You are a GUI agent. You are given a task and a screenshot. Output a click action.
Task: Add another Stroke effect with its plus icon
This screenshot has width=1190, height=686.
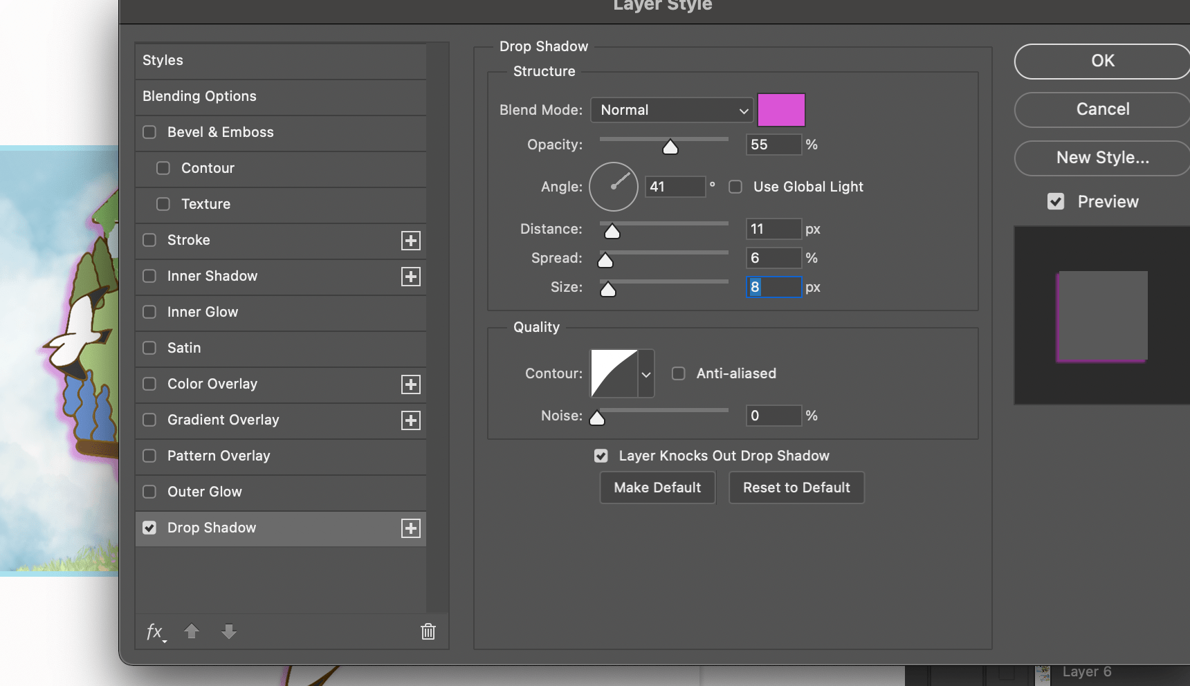point(411,241)
